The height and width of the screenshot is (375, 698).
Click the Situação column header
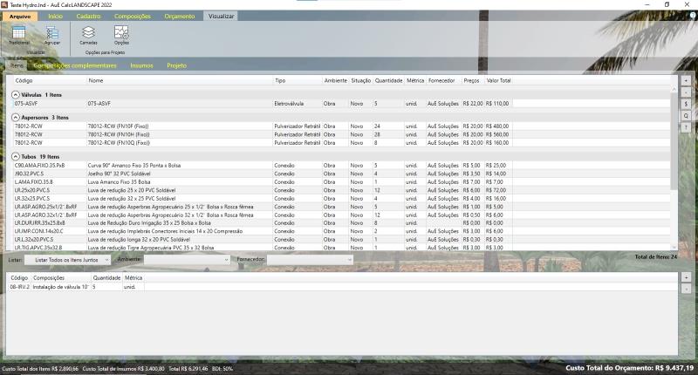click(x=360, y=80)
